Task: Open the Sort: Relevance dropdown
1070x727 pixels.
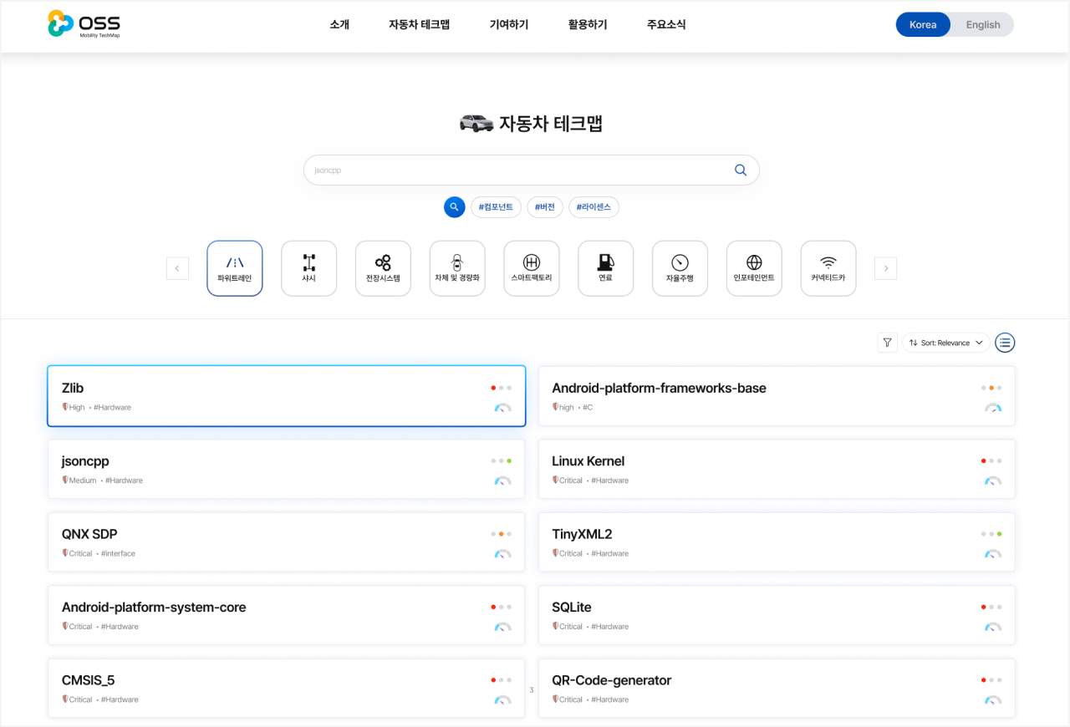Action: coord(945,343)
